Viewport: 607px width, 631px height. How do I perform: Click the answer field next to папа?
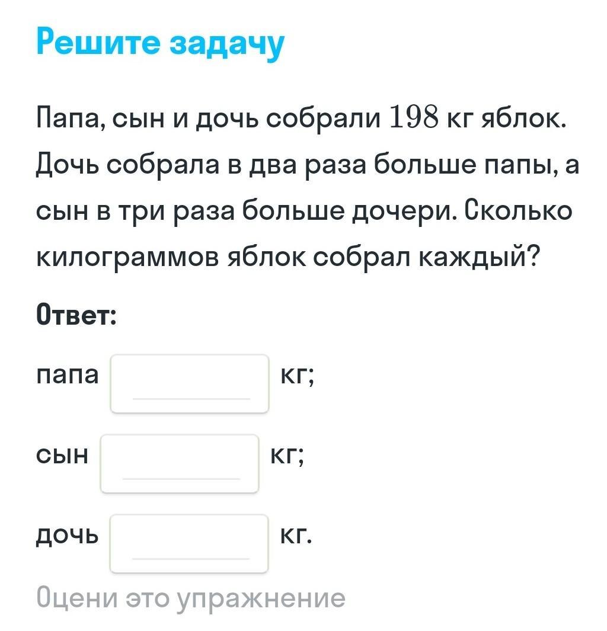[190, 384]
